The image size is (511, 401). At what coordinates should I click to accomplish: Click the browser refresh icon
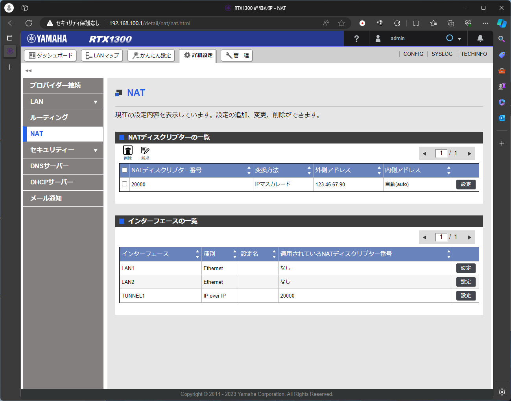pyautogui.click(x=29, y=23)
